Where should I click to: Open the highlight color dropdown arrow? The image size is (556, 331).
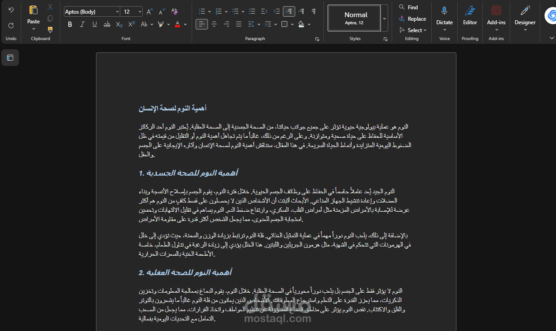tap(169, 24)
